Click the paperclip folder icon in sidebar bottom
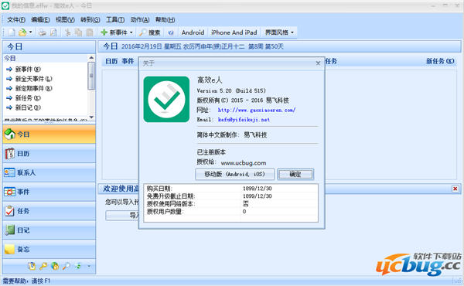 click(x=32, y=266)
